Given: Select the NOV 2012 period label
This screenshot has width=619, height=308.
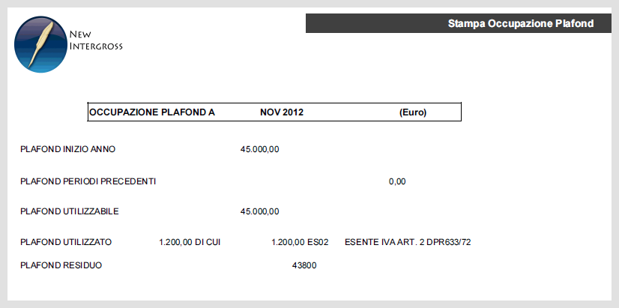Looking at the screenshot, I should click(x=282, y=112).
